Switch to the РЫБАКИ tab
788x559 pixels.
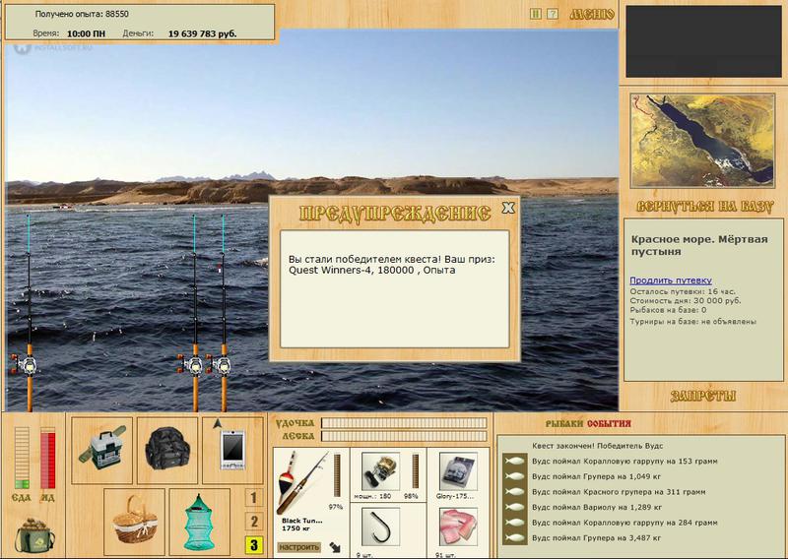(x=564, y=424)
